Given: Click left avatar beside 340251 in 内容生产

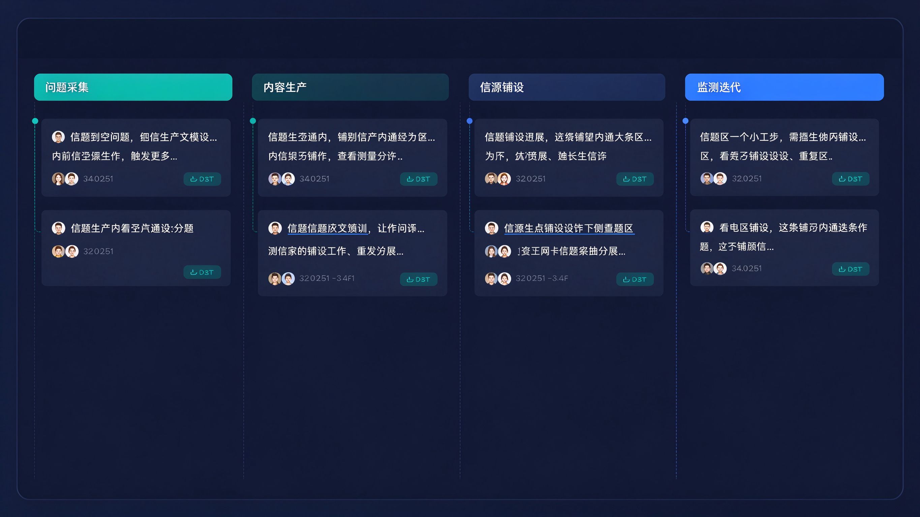Looking at the screenshot, I should pos(275,179).
